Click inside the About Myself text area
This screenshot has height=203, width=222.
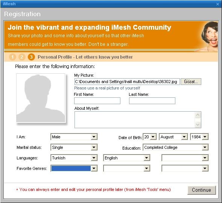pyautogui.click(x=135, y=120)
